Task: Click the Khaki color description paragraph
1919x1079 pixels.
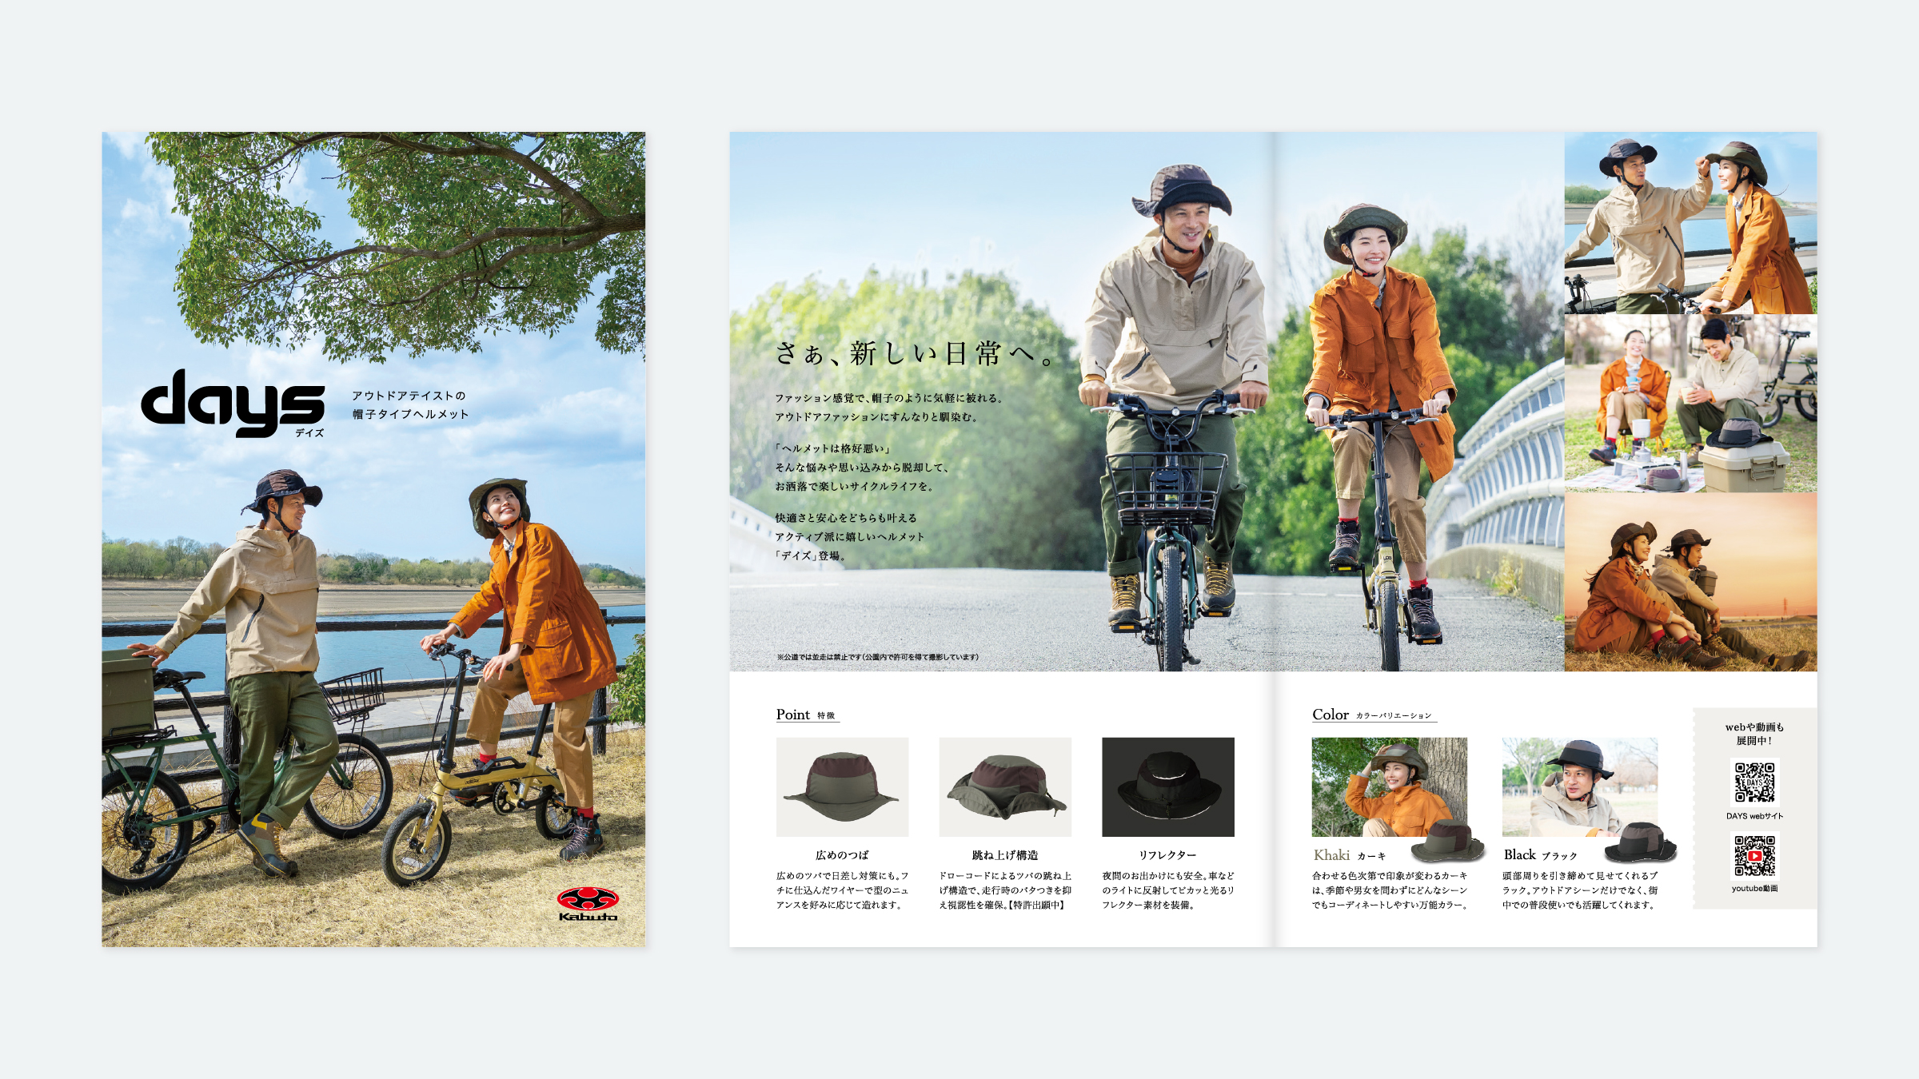Action: [x=1390, y=890]
